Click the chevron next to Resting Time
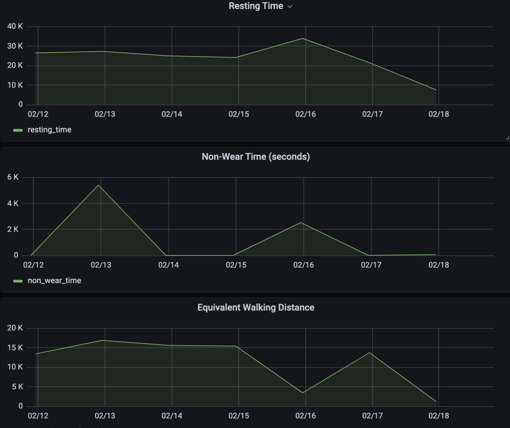This screenshot has height=428, width=510. click(290, 7)
